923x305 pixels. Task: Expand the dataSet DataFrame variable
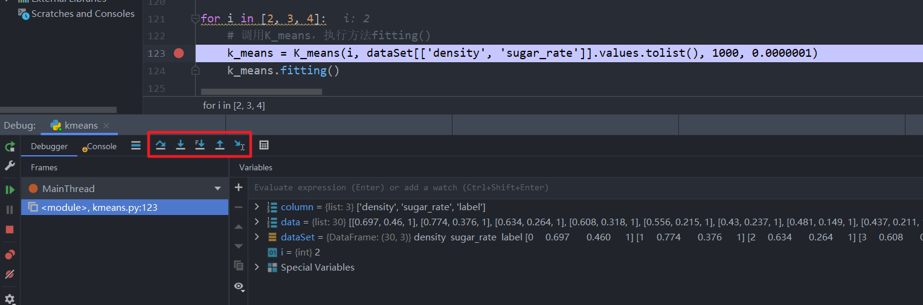coord(257,237)
